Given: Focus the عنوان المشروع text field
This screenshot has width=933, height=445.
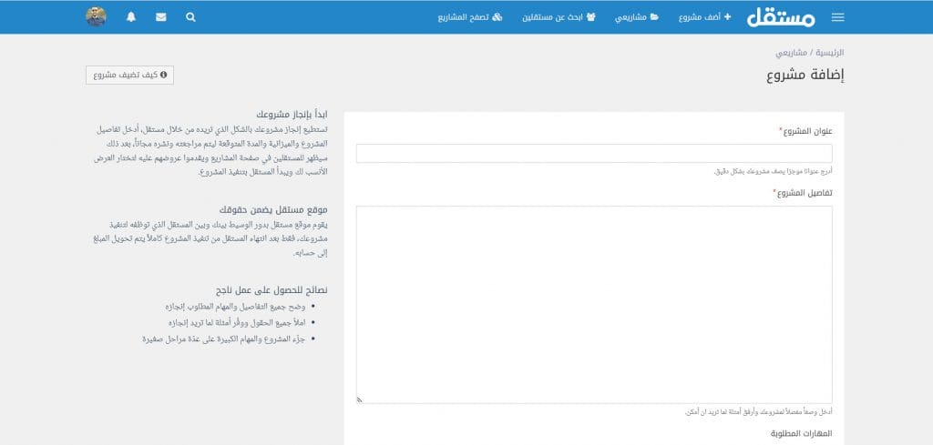Looking at the screenshot, I should click(593, 153).
